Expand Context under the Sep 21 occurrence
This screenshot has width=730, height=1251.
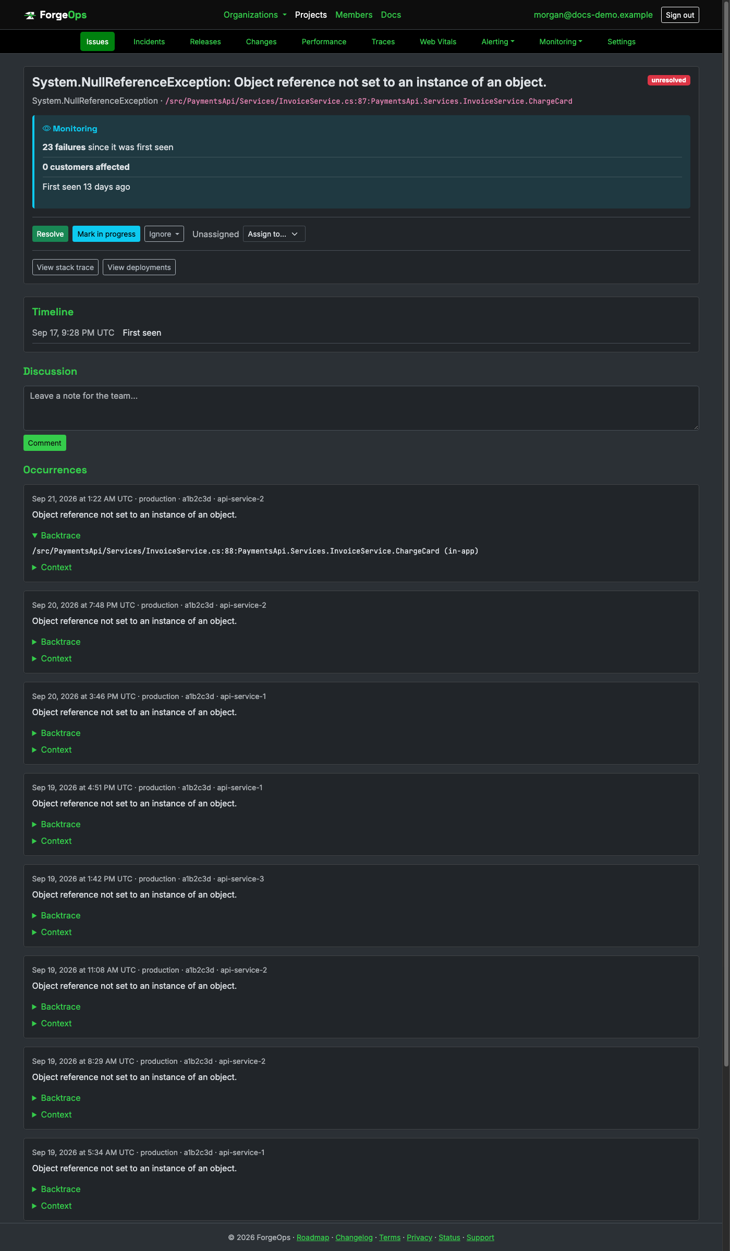click(x=52, y=567)
